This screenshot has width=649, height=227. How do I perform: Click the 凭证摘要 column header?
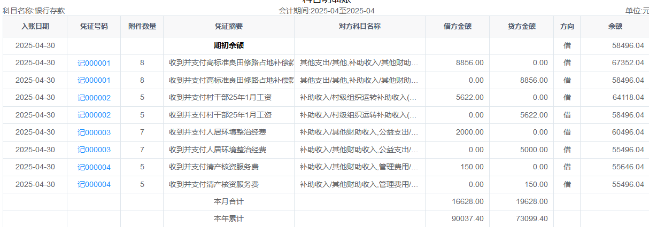point(229,26)
